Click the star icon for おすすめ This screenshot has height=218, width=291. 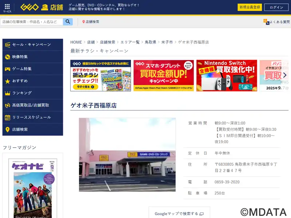point(7,81)
